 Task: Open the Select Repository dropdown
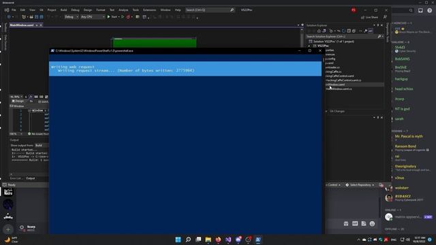(360, 184)
